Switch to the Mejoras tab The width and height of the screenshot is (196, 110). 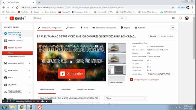(71, 28)
